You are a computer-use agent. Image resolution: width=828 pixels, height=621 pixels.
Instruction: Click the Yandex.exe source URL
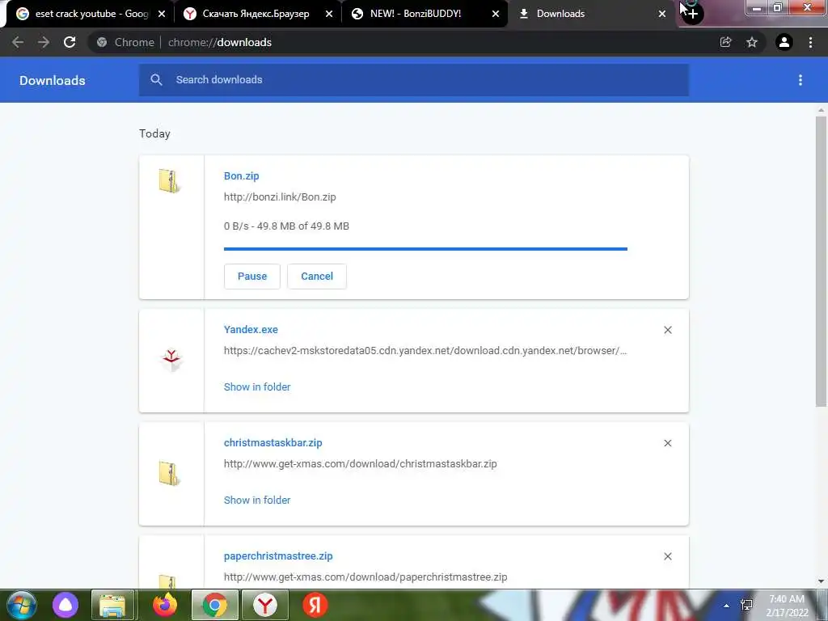pyautogui.click(x=425, y=351)
